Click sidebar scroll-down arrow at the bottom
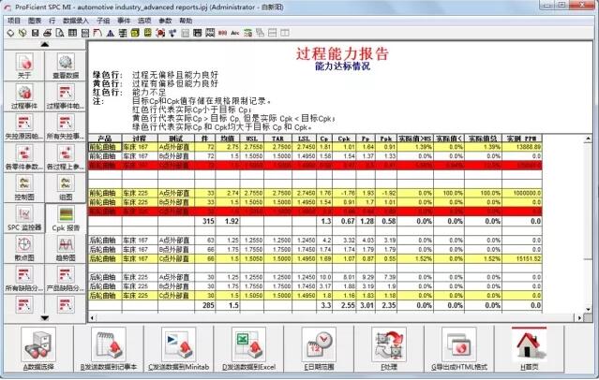This screenshot has height=380, width=599. click(x=45, y=318)
